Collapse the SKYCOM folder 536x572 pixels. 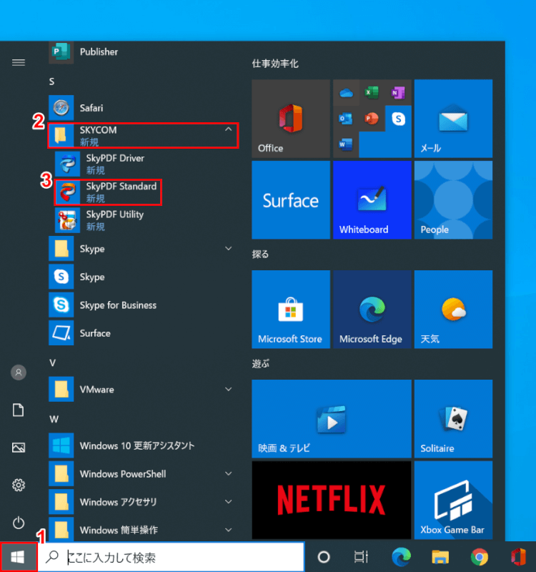pyautogui.click(x=142, y=136)
